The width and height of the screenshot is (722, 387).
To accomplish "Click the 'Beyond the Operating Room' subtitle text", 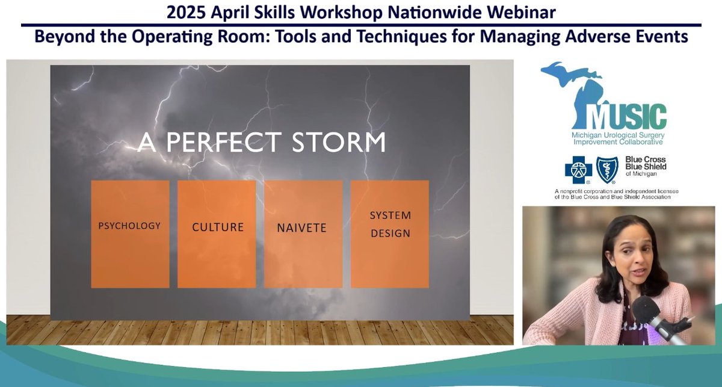I will (361, 37).
